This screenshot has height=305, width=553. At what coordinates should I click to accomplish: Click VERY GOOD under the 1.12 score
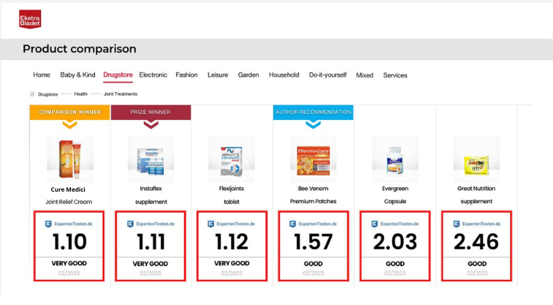click(232, 263)
